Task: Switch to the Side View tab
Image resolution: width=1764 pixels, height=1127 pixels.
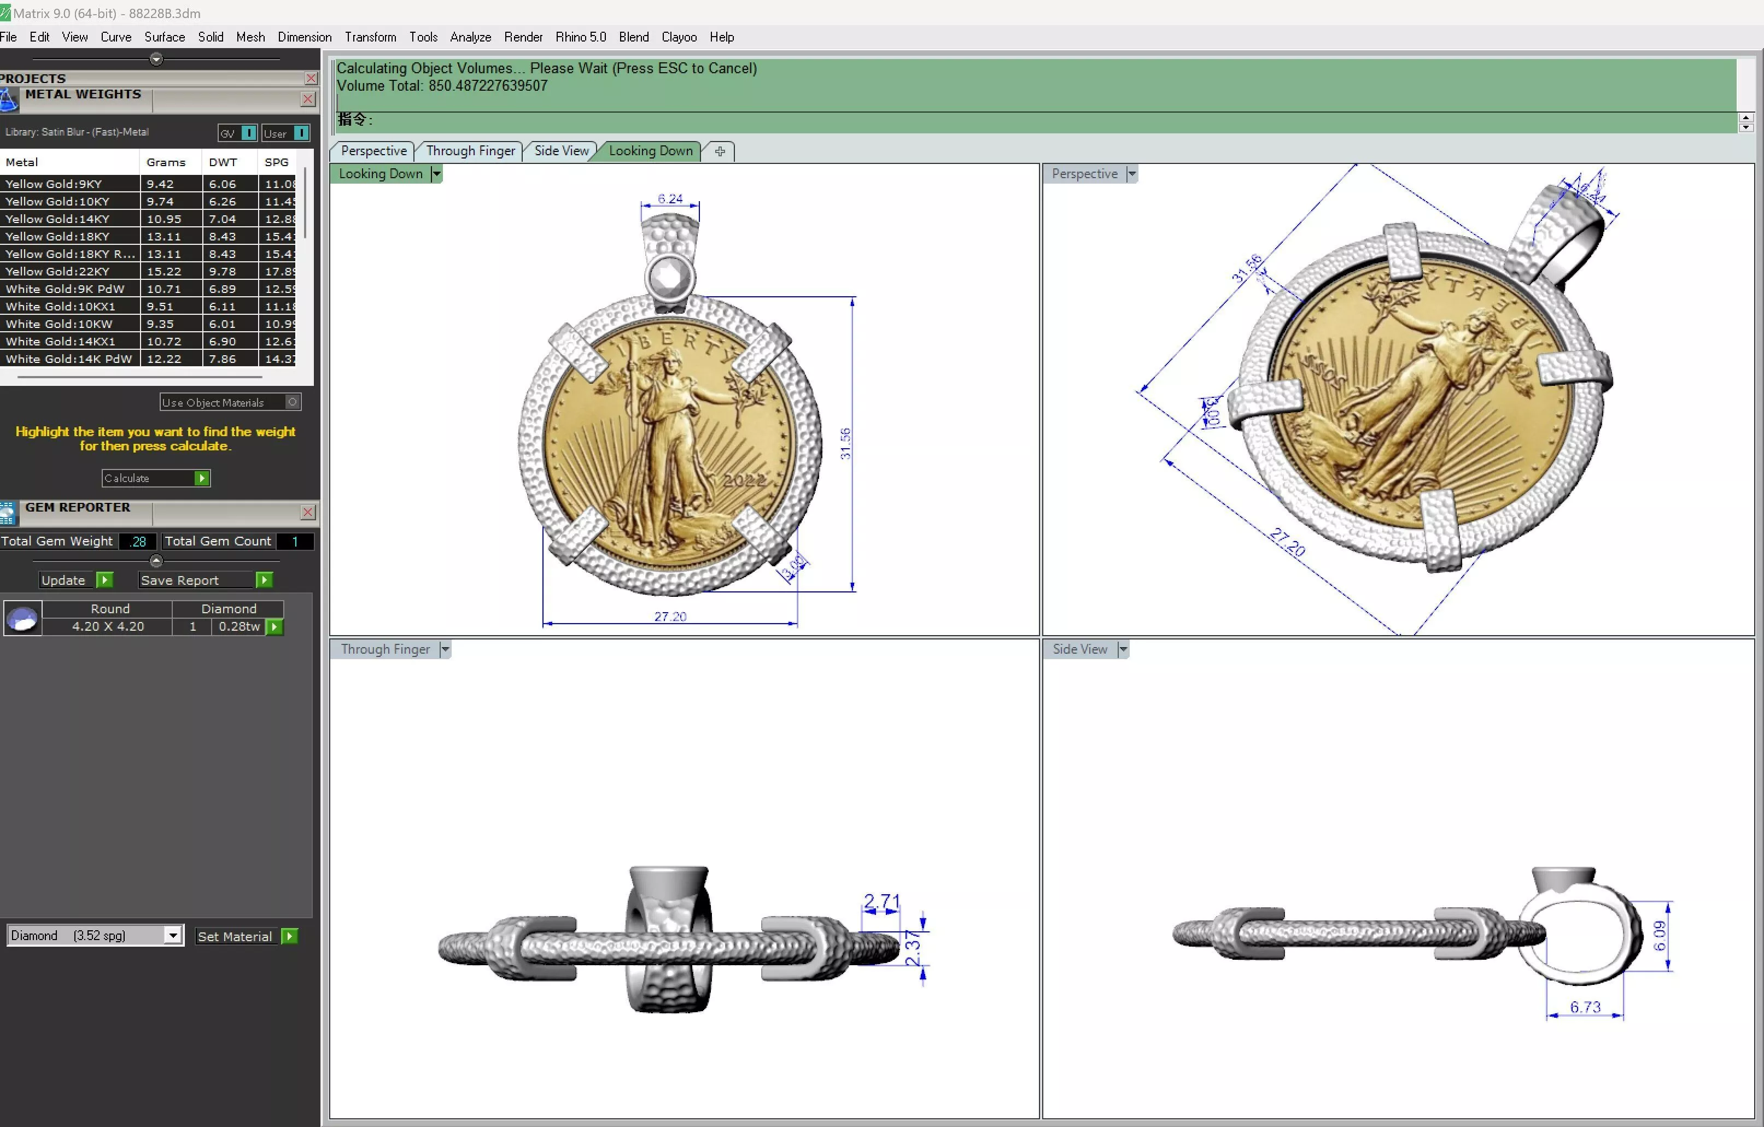Action: [561, 151]
